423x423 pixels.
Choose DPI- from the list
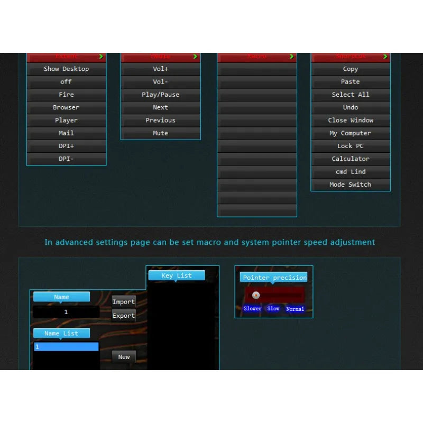[66, 159]
